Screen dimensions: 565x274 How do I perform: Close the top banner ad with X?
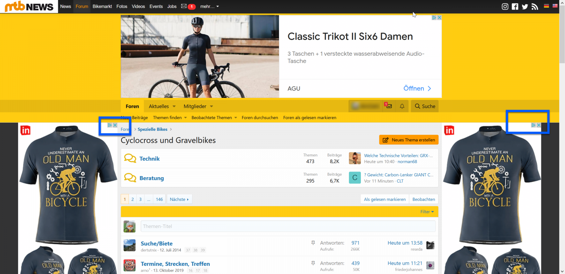(439, 18)
